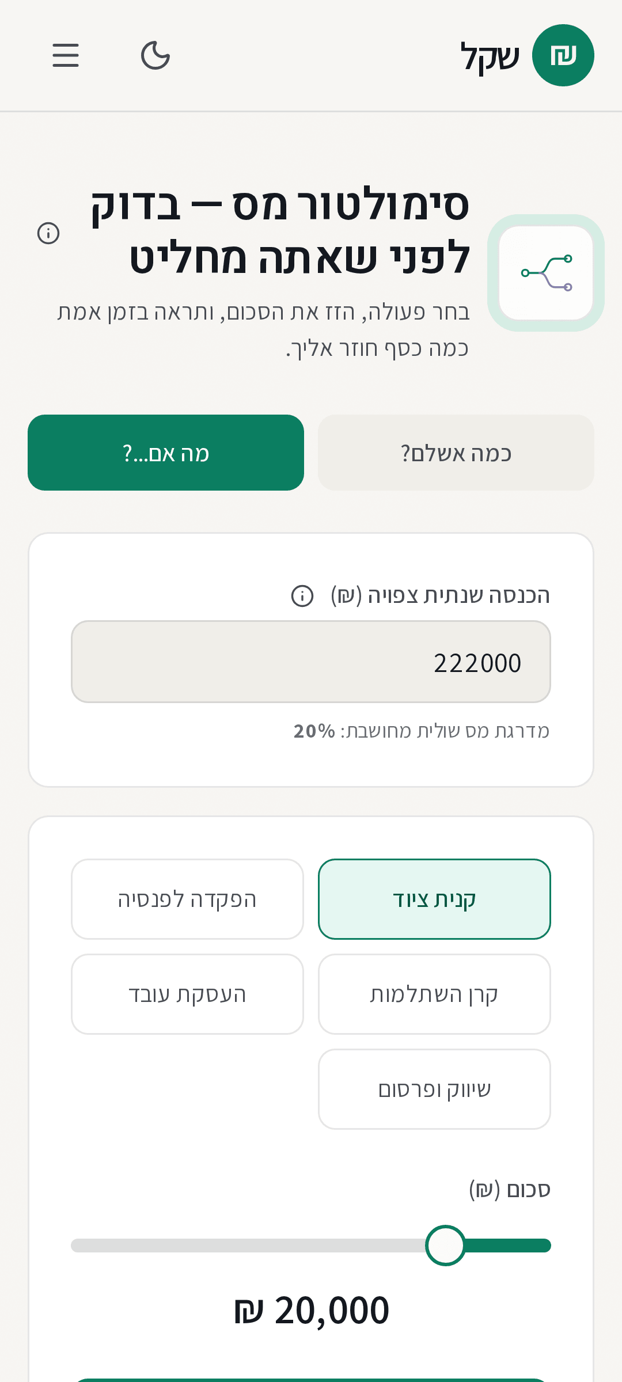Click the simulator main heading text

[x=280, y=230]
